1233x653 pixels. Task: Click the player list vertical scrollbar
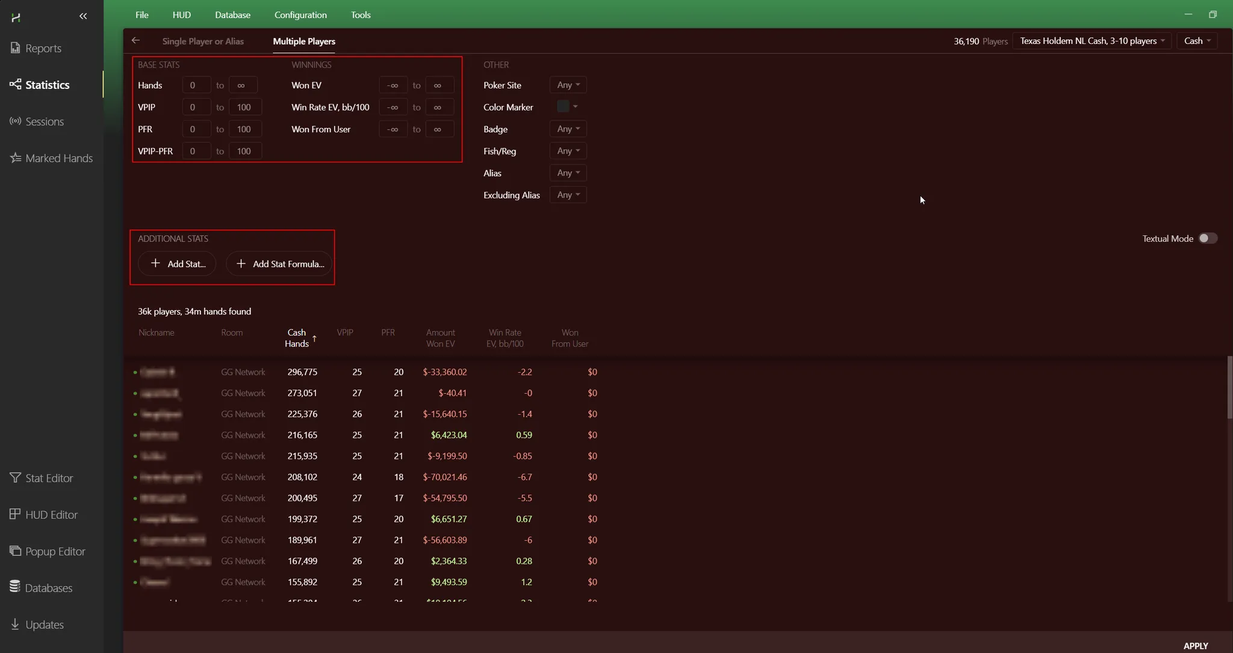point(1229,388)
